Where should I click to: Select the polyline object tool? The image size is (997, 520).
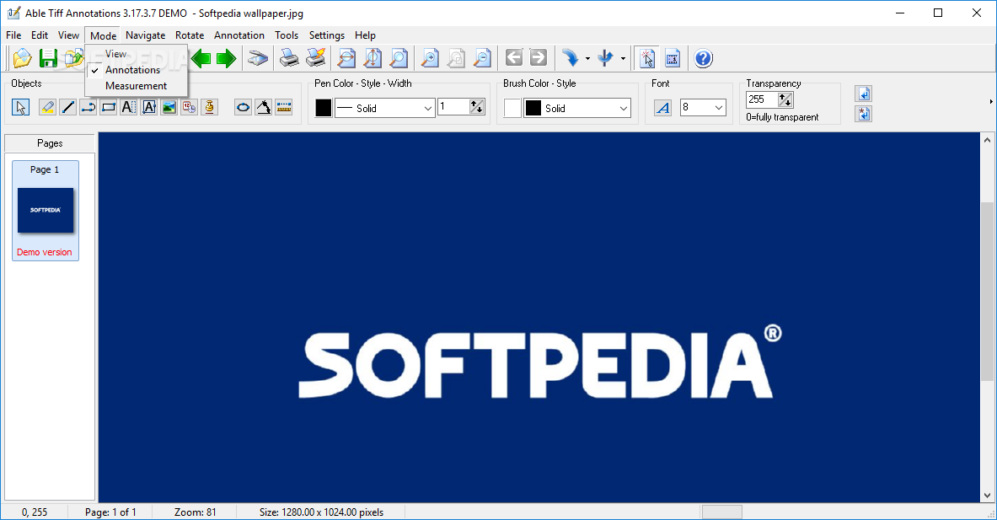click(88, 107)
